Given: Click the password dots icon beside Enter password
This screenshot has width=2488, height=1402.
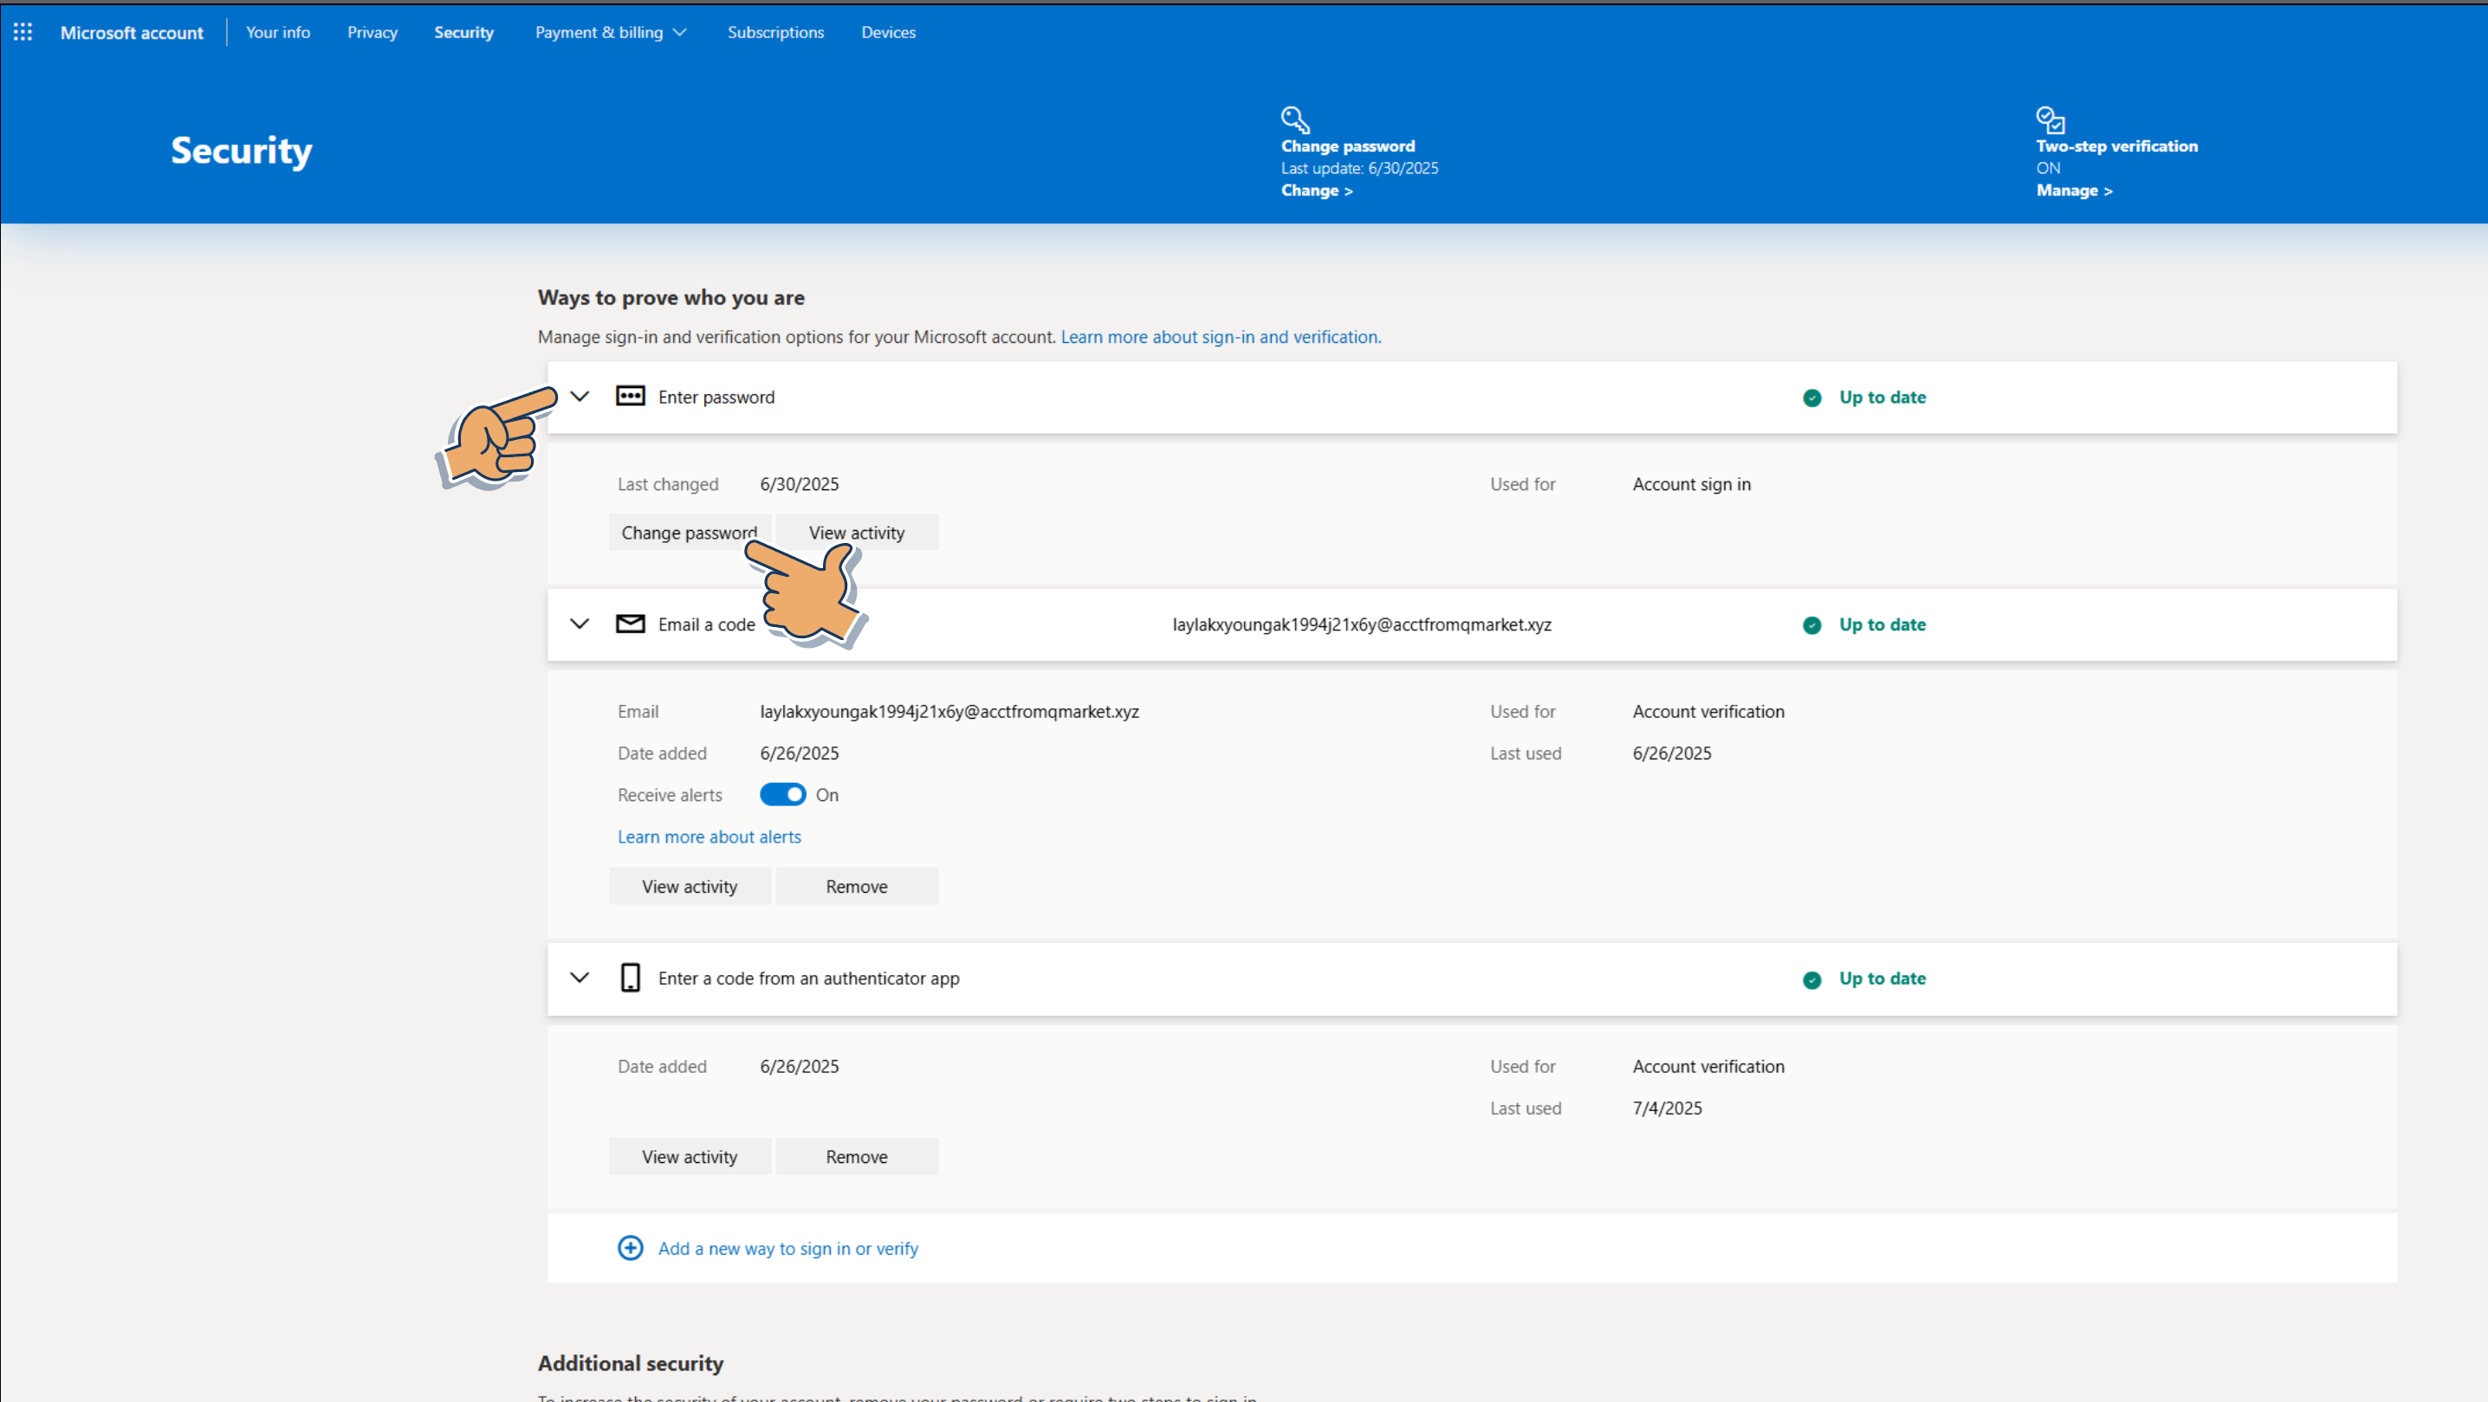Looking at the screenshot, I should 630,397.
